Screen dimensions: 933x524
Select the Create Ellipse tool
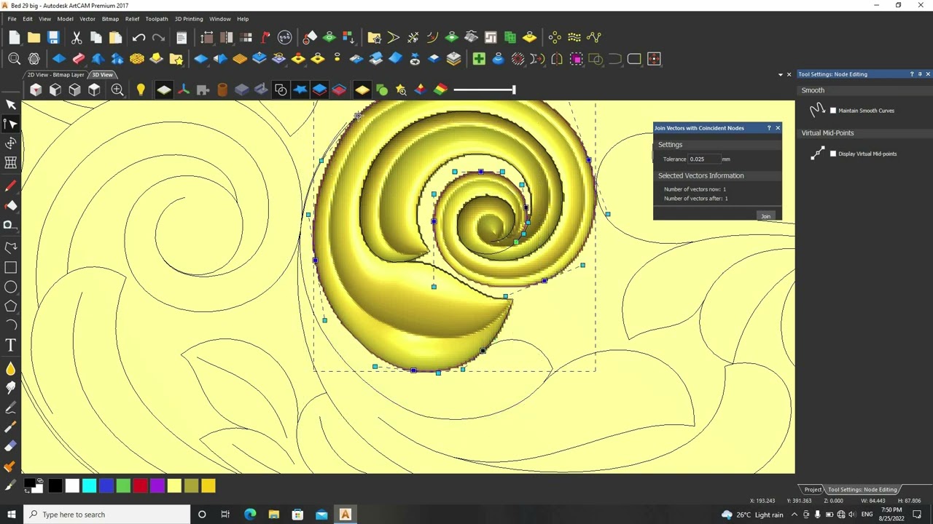coord(11,287)
